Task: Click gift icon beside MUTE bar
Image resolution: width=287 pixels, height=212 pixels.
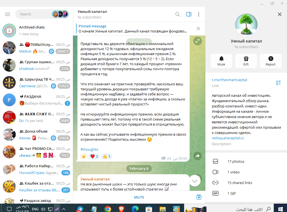Action: (199, 197)
